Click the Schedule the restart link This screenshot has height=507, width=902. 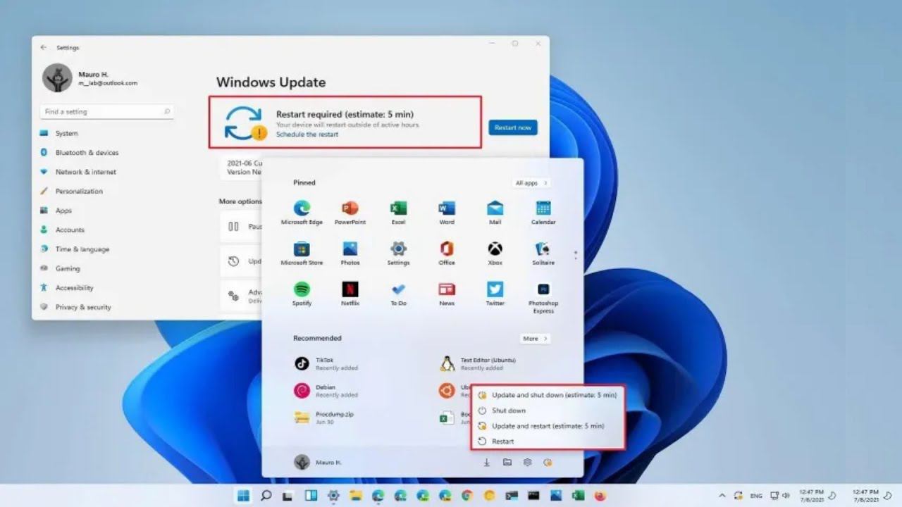point(307,134)
